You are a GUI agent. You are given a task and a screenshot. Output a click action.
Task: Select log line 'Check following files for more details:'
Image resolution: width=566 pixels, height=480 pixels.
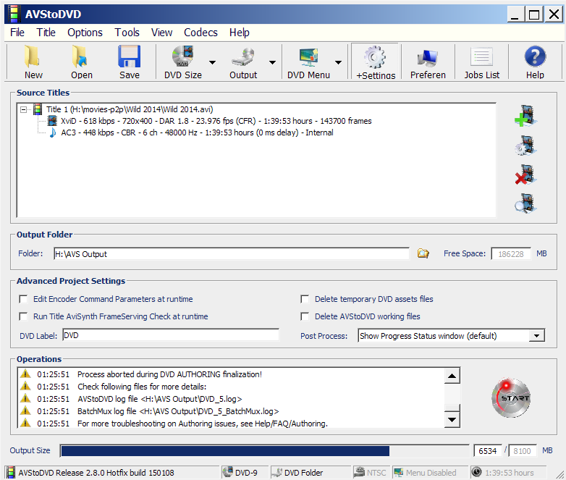coord(142,387)
